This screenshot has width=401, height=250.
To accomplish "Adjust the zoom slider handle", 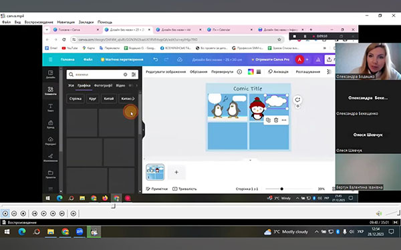I will click(x=281, y=189).
